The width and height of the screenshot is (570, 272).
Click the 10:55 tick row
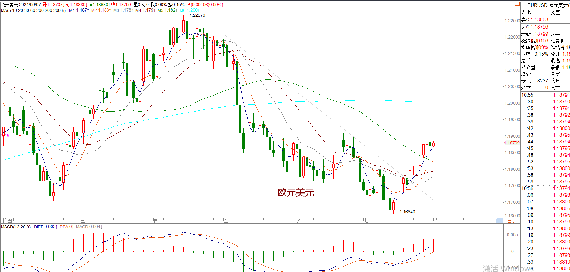(x=545, y=95)
